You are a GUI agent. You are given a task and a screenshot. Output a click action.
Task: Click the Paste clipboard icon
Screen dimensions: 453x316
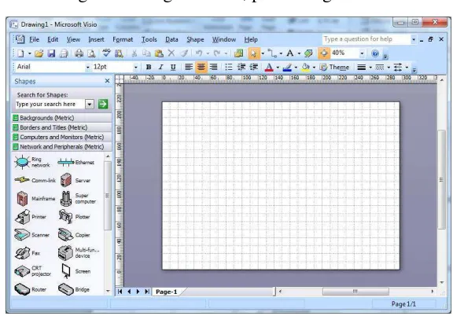coord(159,53)
